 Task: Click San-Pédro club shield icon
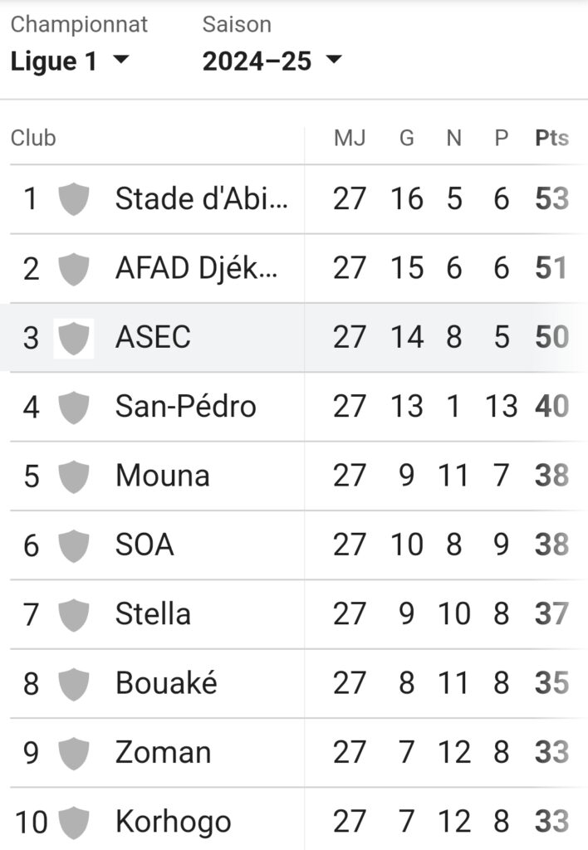pos(73,407)
